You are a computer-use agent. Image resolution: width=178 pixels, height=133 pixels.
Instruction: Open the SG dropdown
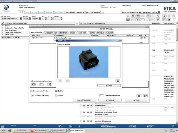point(51,19)
